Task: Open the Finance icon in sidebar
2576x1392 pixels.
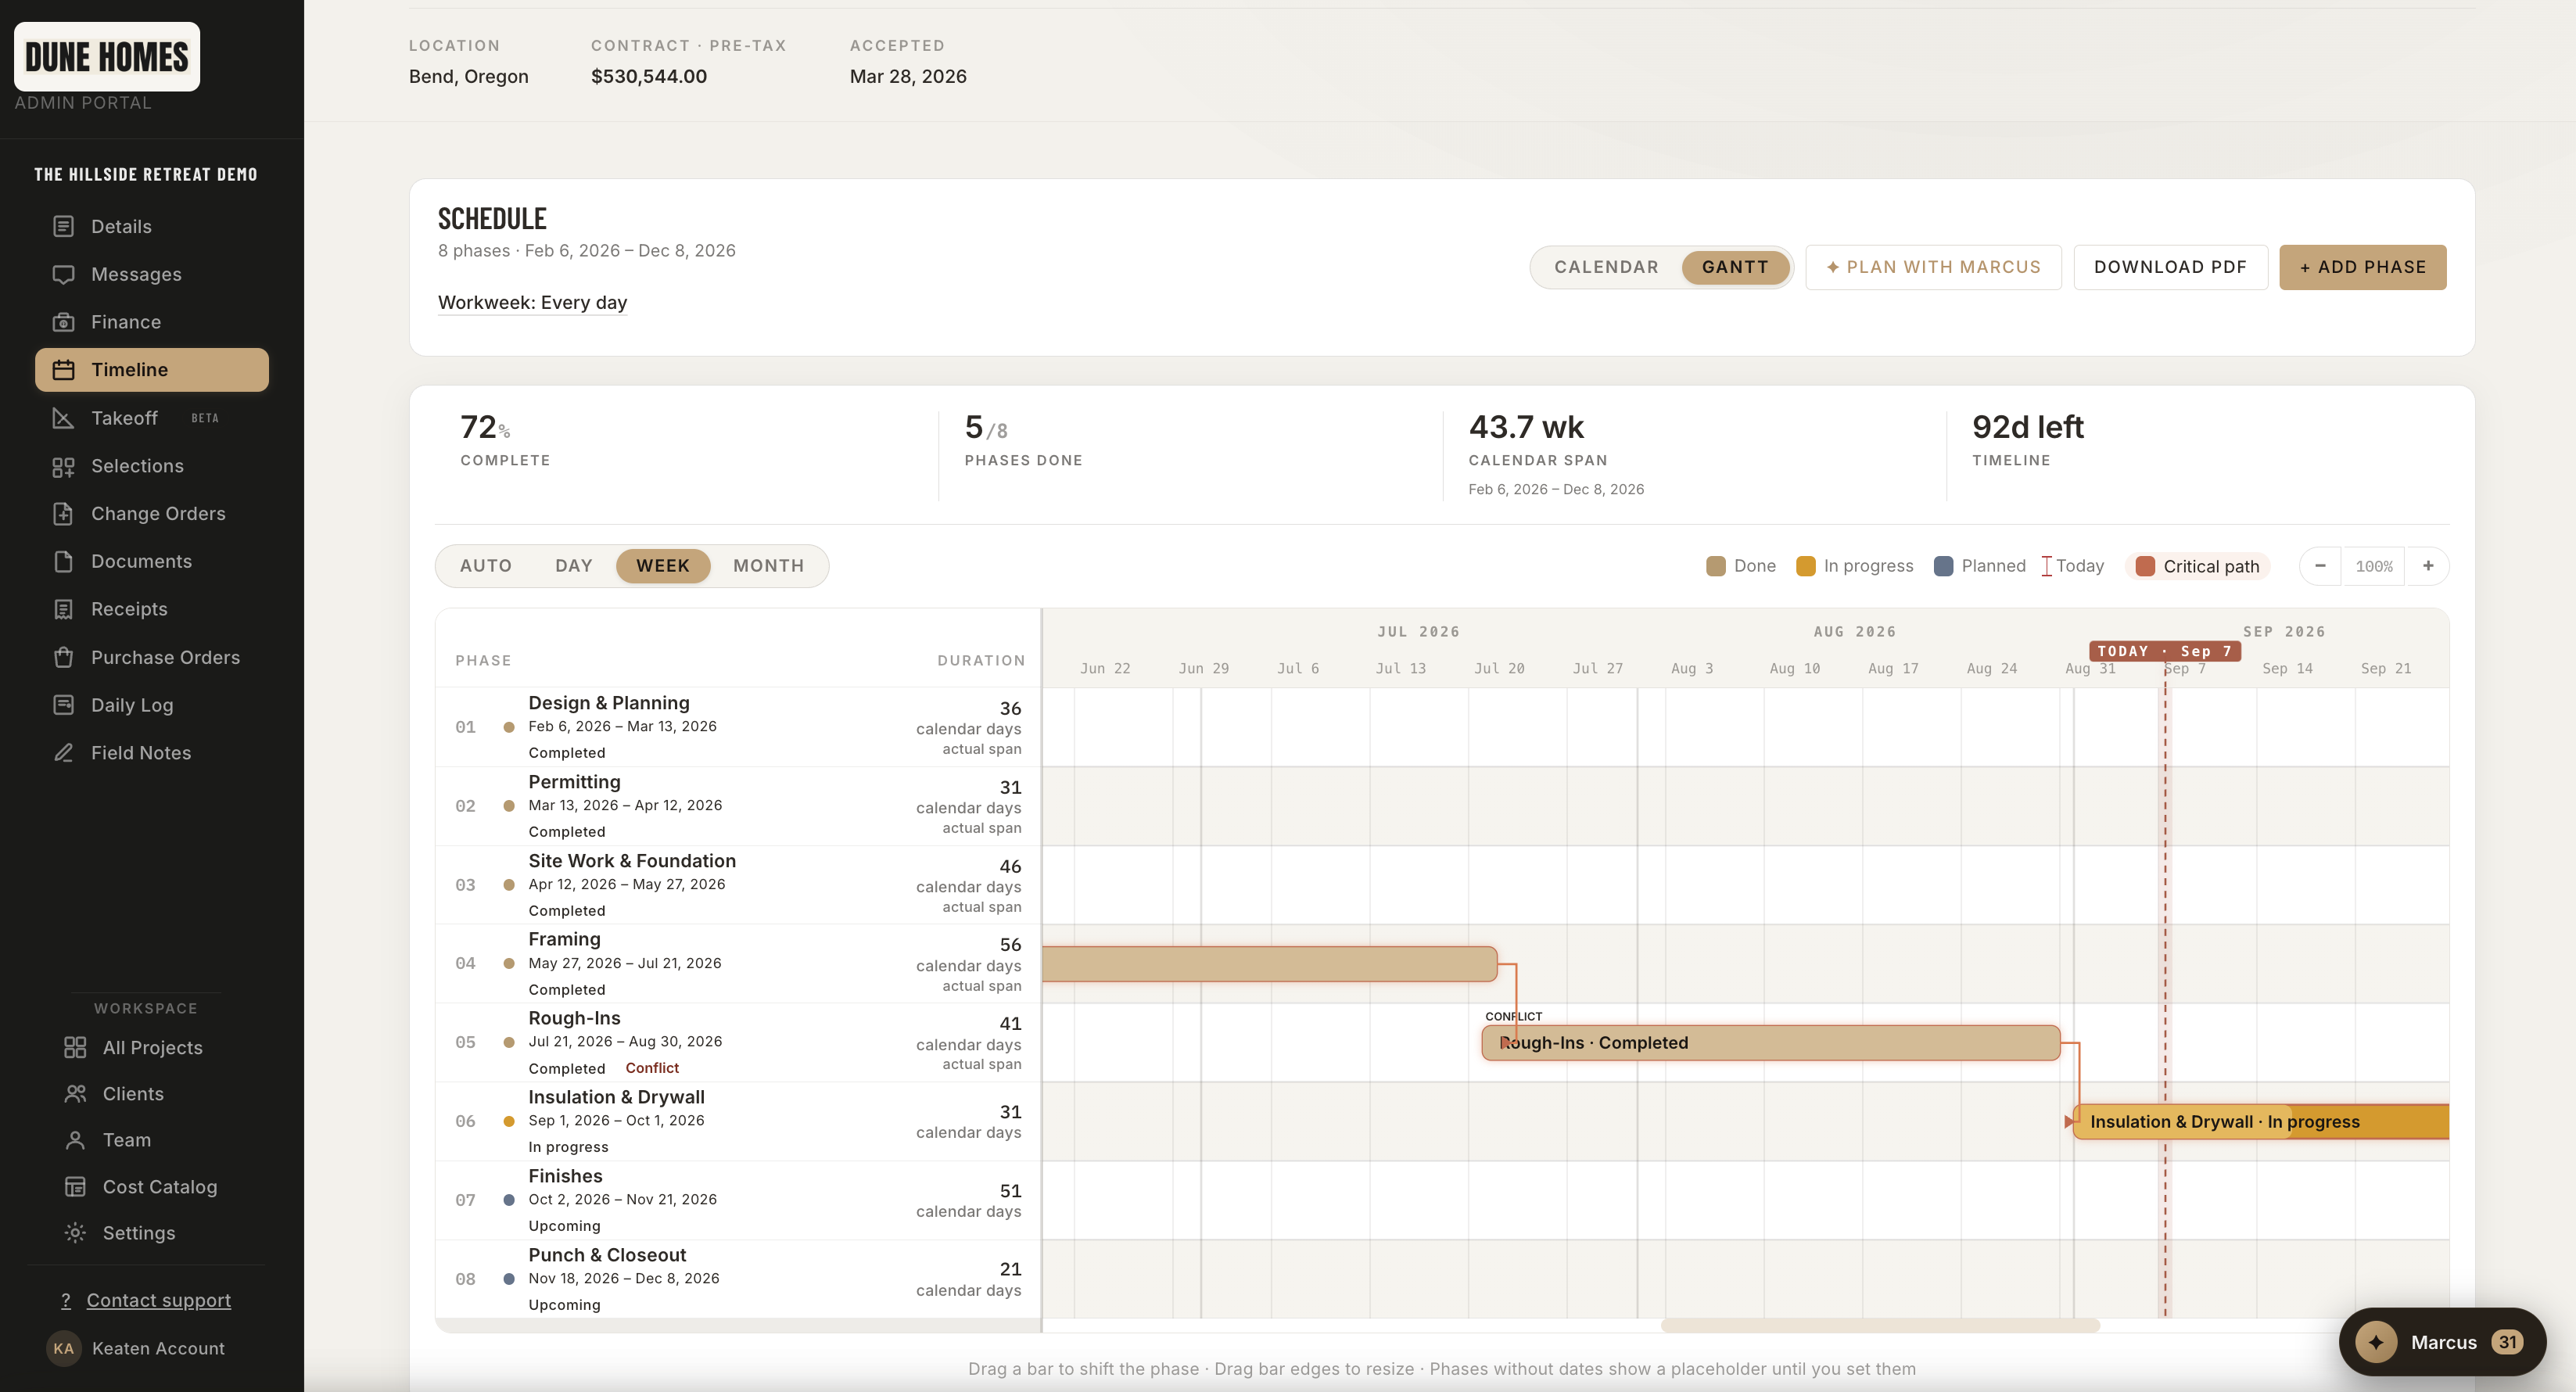Action: pos(63,322)
